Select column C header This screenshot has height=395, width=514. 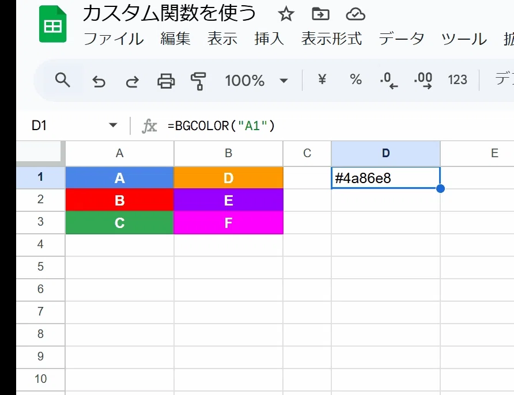307,153
